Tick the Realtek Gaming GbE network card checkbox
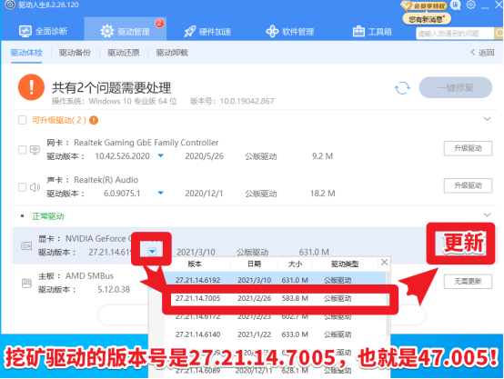Image resolution: width=504 pixels, height=379 pixels. click(22, 150)
